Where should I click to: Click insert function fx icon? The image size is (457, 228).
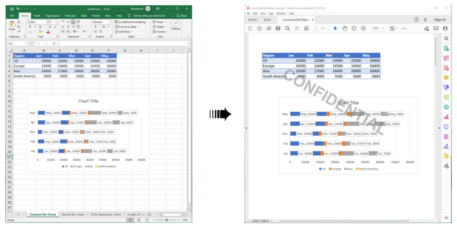pos(54,43)
